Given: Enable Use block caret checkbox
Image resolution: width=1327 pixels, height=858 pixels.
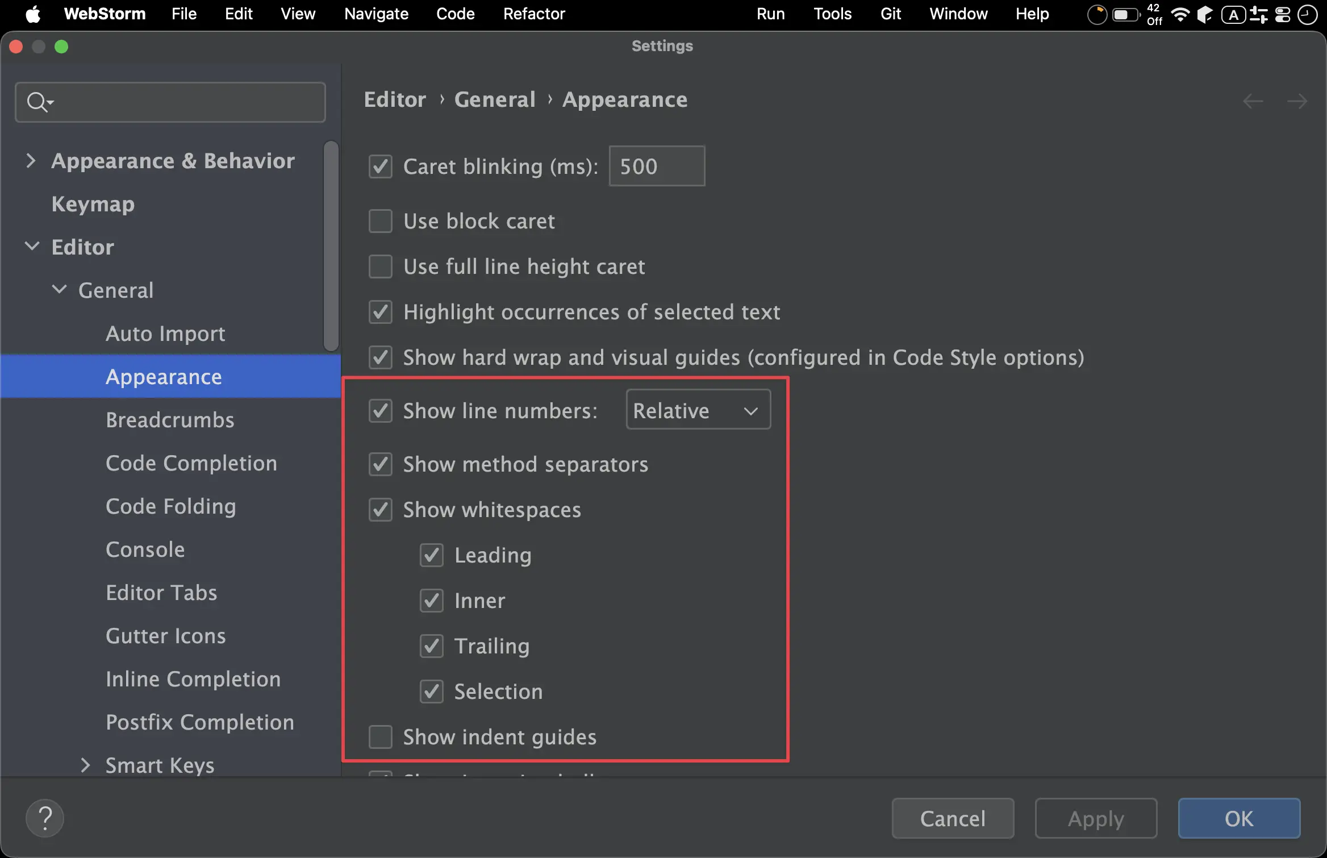Looking at the screenshot, I should tap(381, 221).
